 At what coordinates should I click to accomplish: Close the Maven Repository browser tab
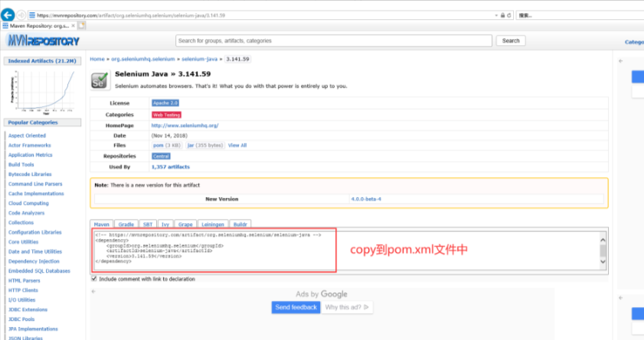point(73,25)
